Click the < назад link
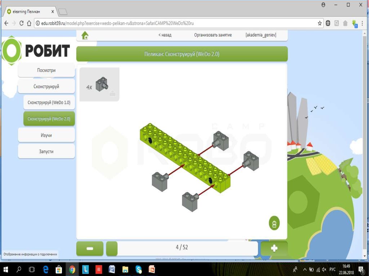369x276 pixels. click(165, 35)
